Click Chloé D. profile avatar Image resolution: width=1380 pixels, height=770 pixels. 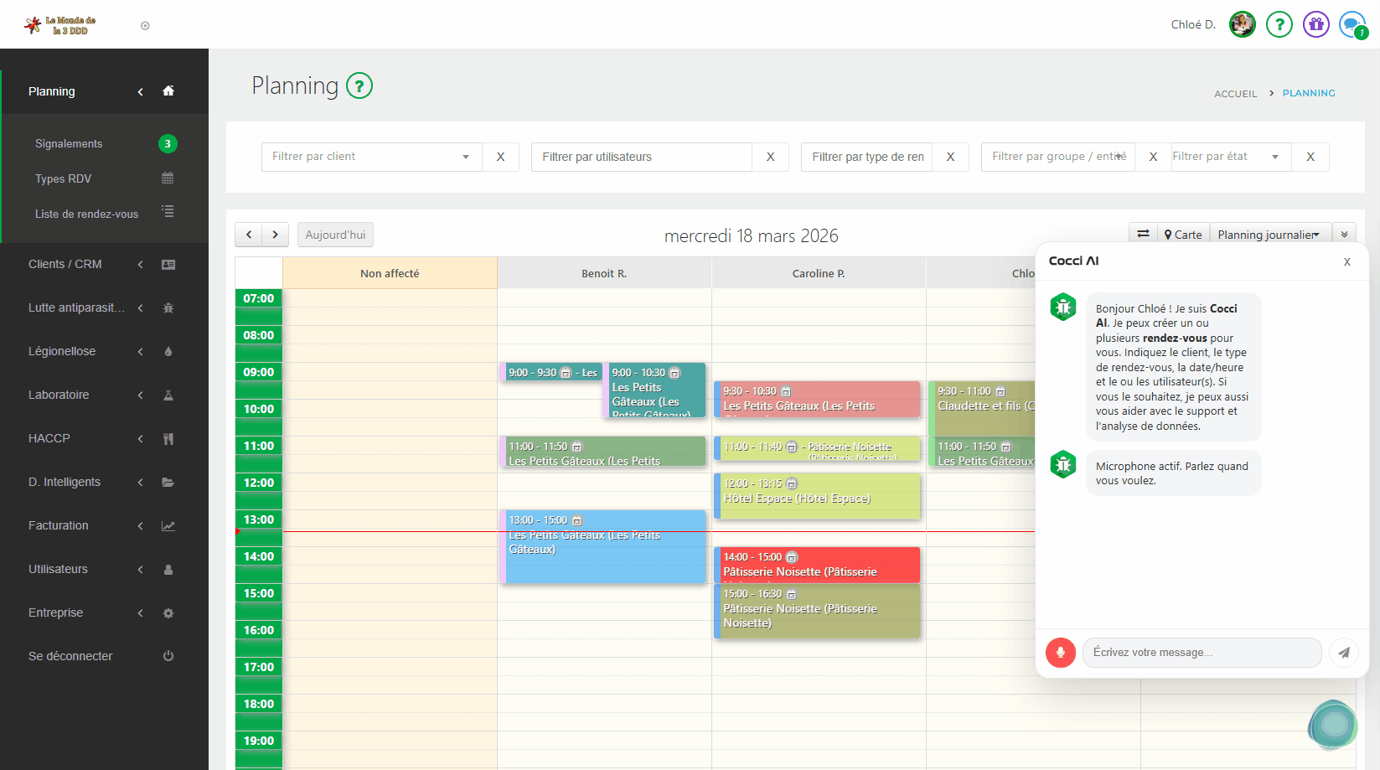pos(1242,24)
